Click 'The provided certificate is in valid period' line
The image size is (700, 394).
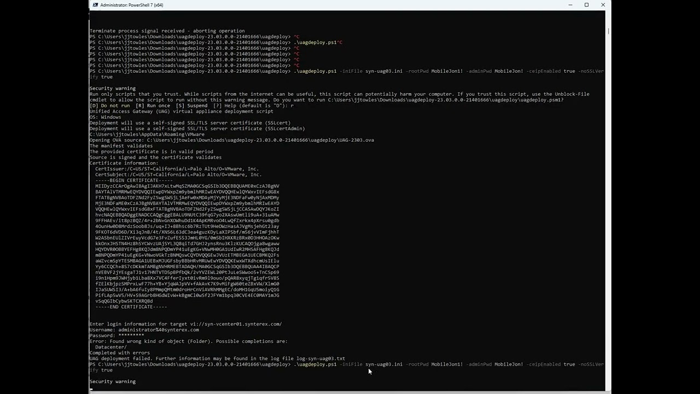151,152
